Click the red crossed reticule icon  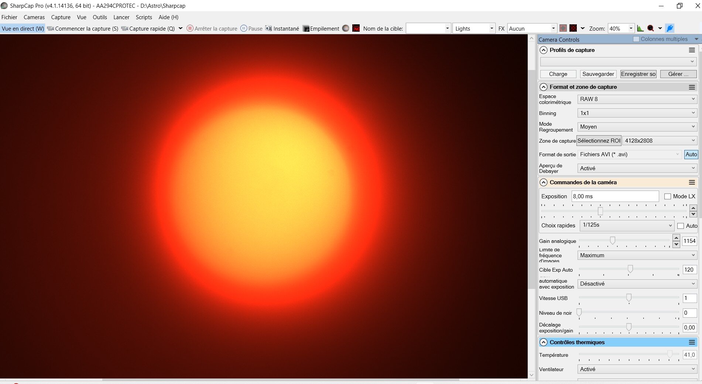573,28
